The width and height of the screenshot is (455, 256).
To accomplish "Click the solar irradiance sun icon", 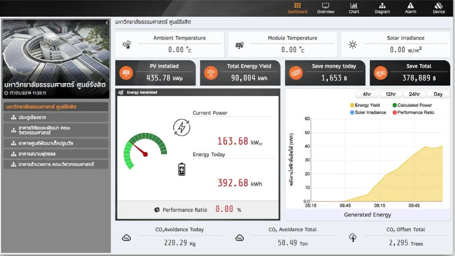I will 352,45.
